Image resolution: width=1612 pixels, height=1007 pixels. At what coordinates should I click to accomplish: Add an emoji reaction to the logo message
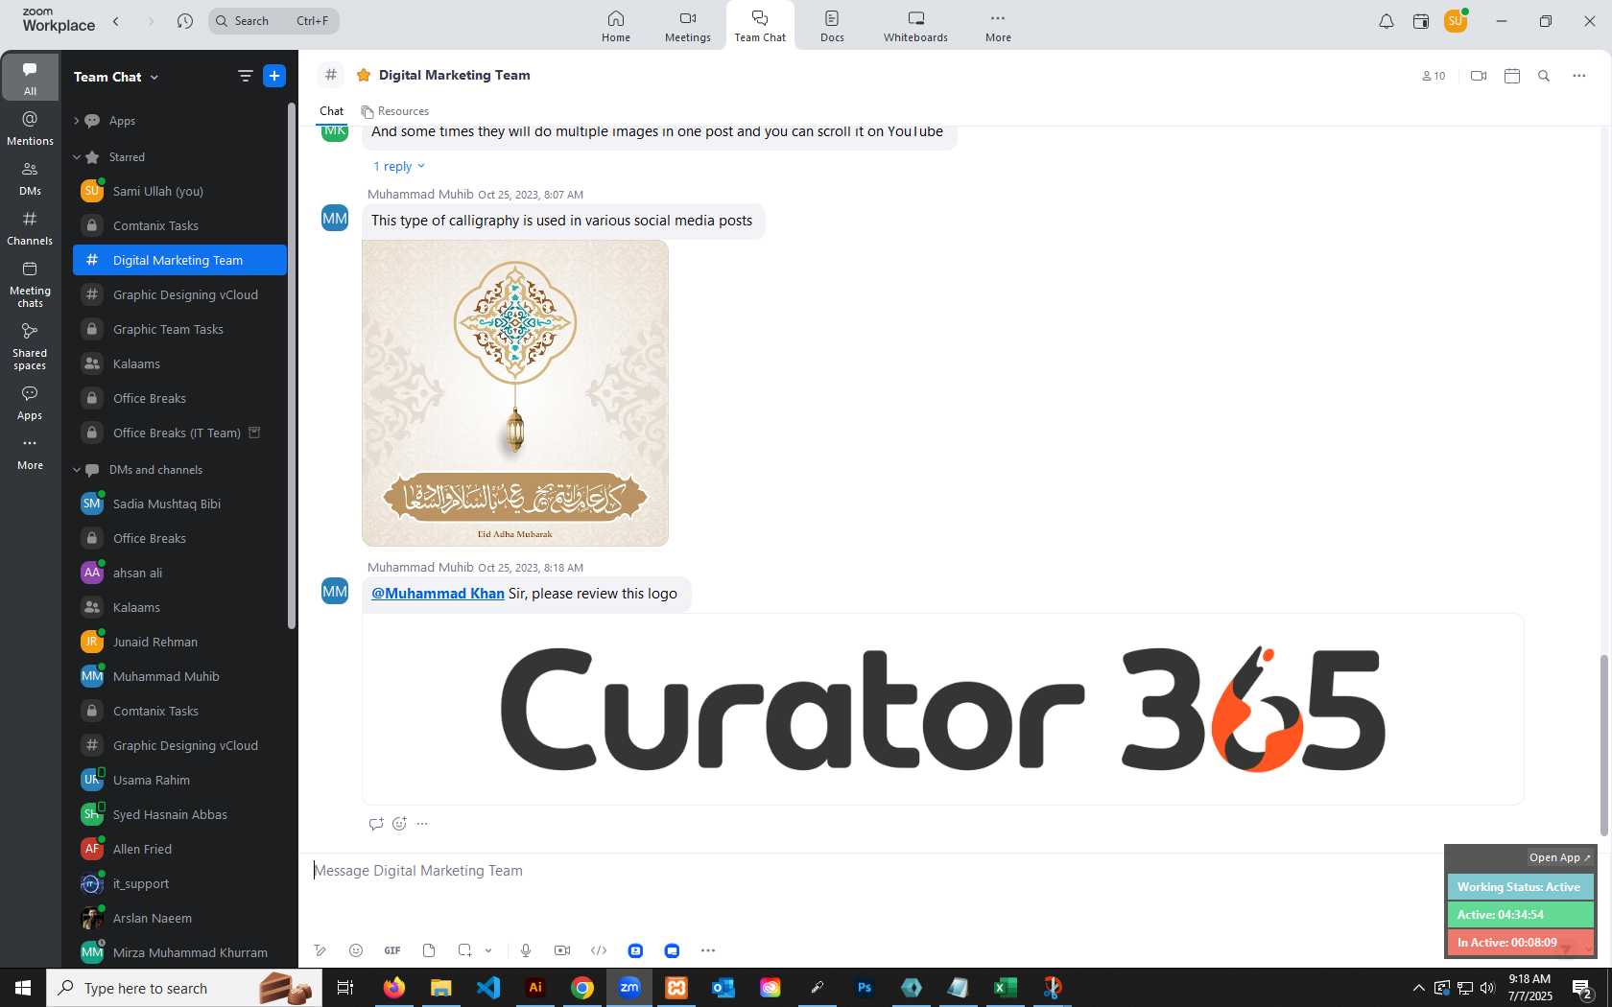(399, 824)
